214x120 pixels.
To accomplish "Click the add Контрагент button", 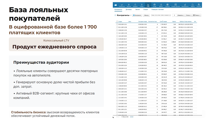I will (x=137, y=15).
